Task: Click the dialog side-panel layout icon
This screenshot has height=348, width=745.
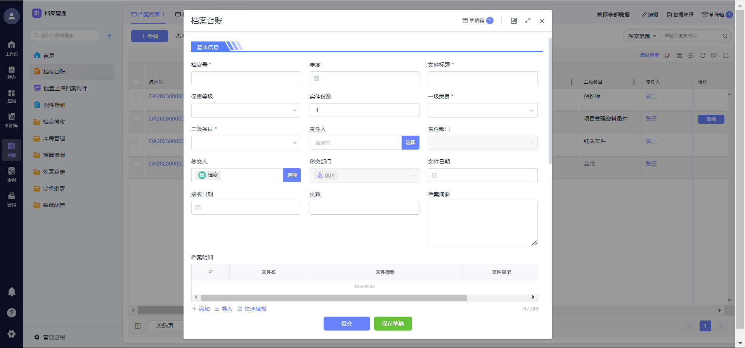Action: tap(514, 21)
